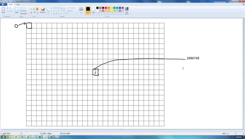
Task: Click the Resize button
Action: tap(23, 11)
